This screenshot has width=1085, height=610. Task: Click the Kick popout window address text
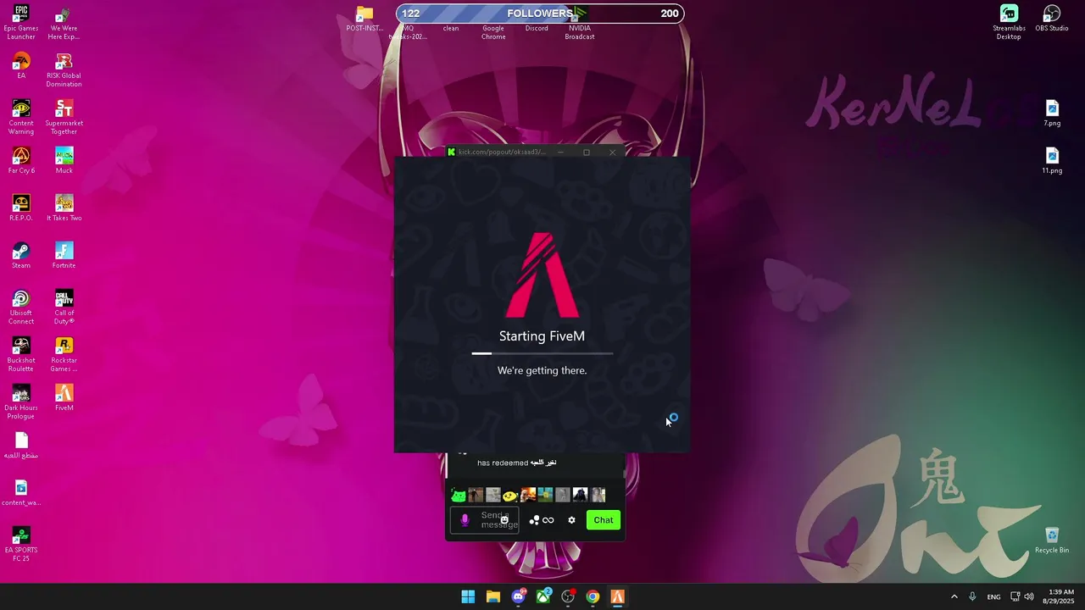tap(502, 152)
